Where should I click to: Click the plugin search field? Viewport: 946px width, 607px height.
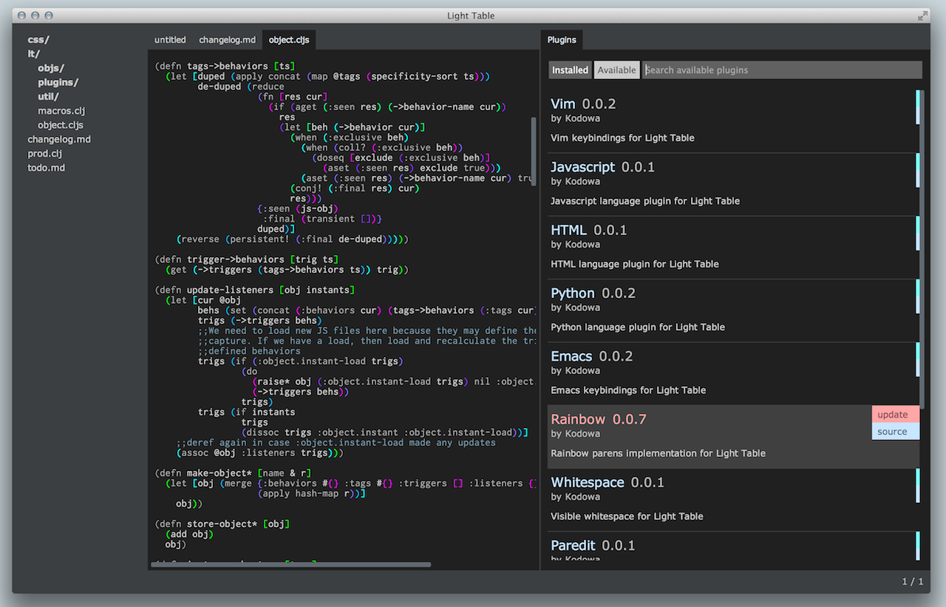click(782, 69)
